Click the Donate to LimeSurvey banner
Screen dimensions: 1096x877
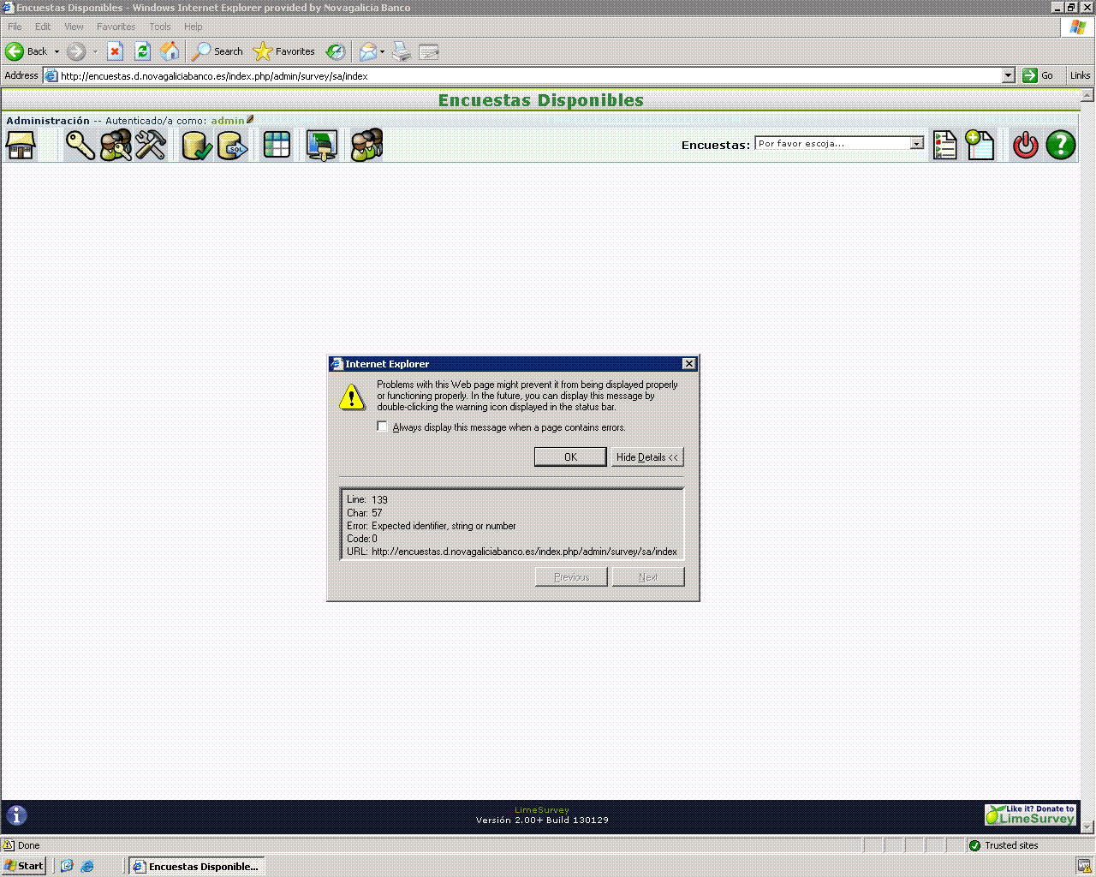1031,814
